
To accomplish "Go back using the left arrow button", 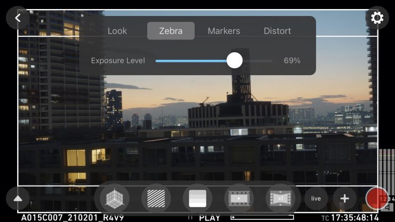I will (18, 18).
